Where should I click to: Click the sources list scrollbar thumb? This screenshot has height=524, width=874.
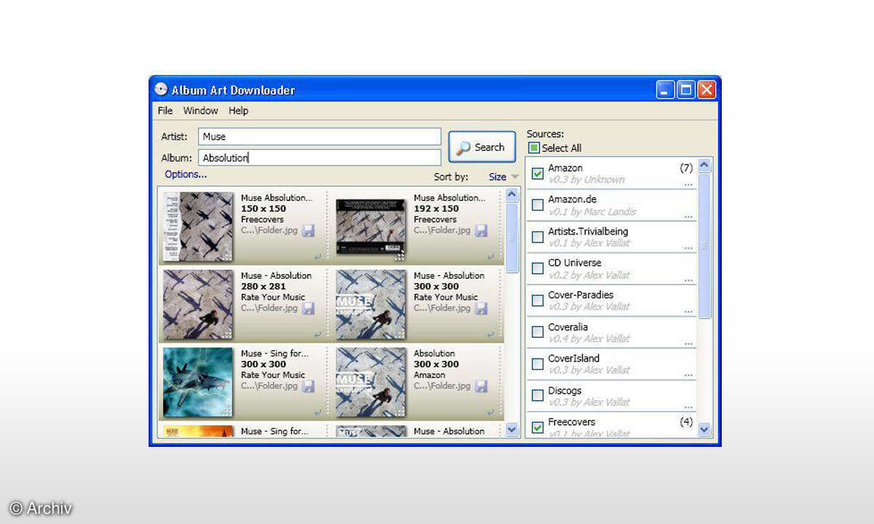[704, 246]
